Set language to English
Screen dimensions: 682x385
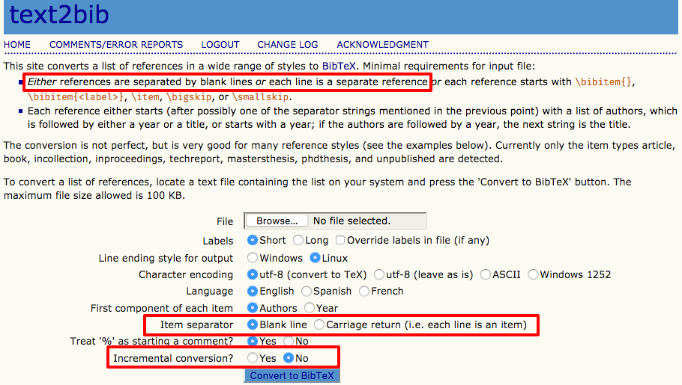[x=253, y=291]
